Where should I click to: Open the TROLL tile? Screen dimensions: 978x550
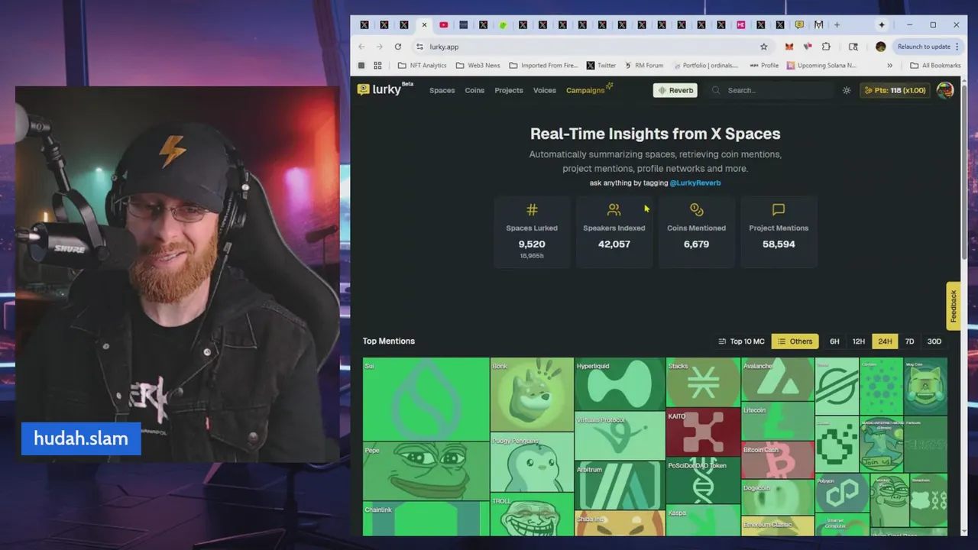532,514
